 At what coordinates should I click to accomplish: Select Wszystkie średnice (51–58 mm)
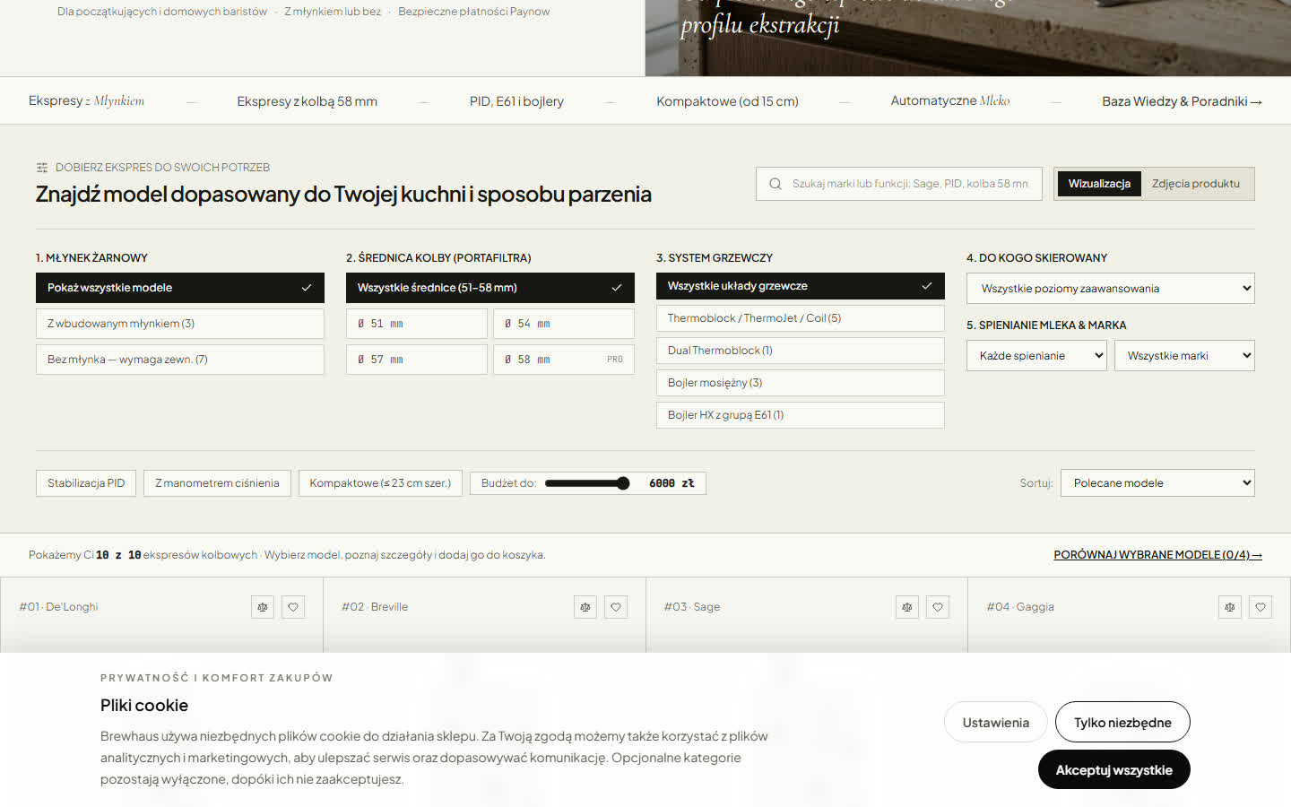(490, 288)
